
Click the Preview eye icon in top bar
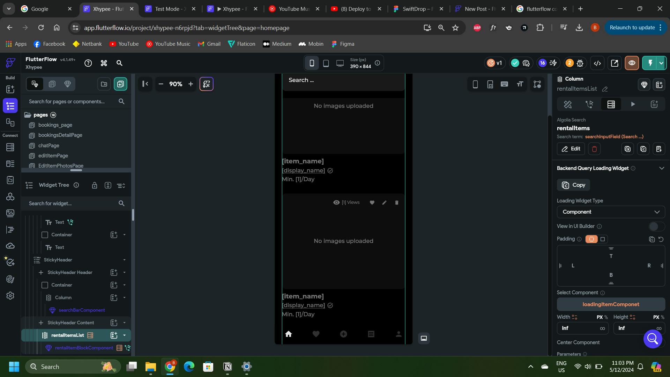[x=632, y=63]
